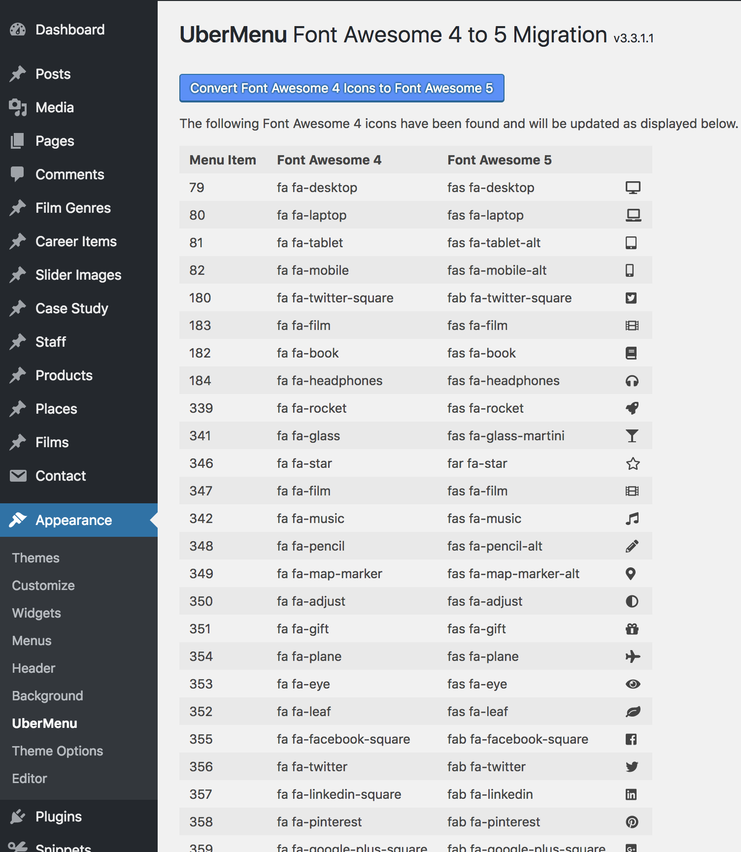Select the 'fas fa-glass-martini' cell text
This screenshot has width=741, height=852.
pos(506,436)
